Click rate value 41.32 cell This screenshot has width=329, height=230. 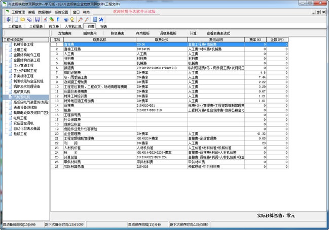[255, 134]
